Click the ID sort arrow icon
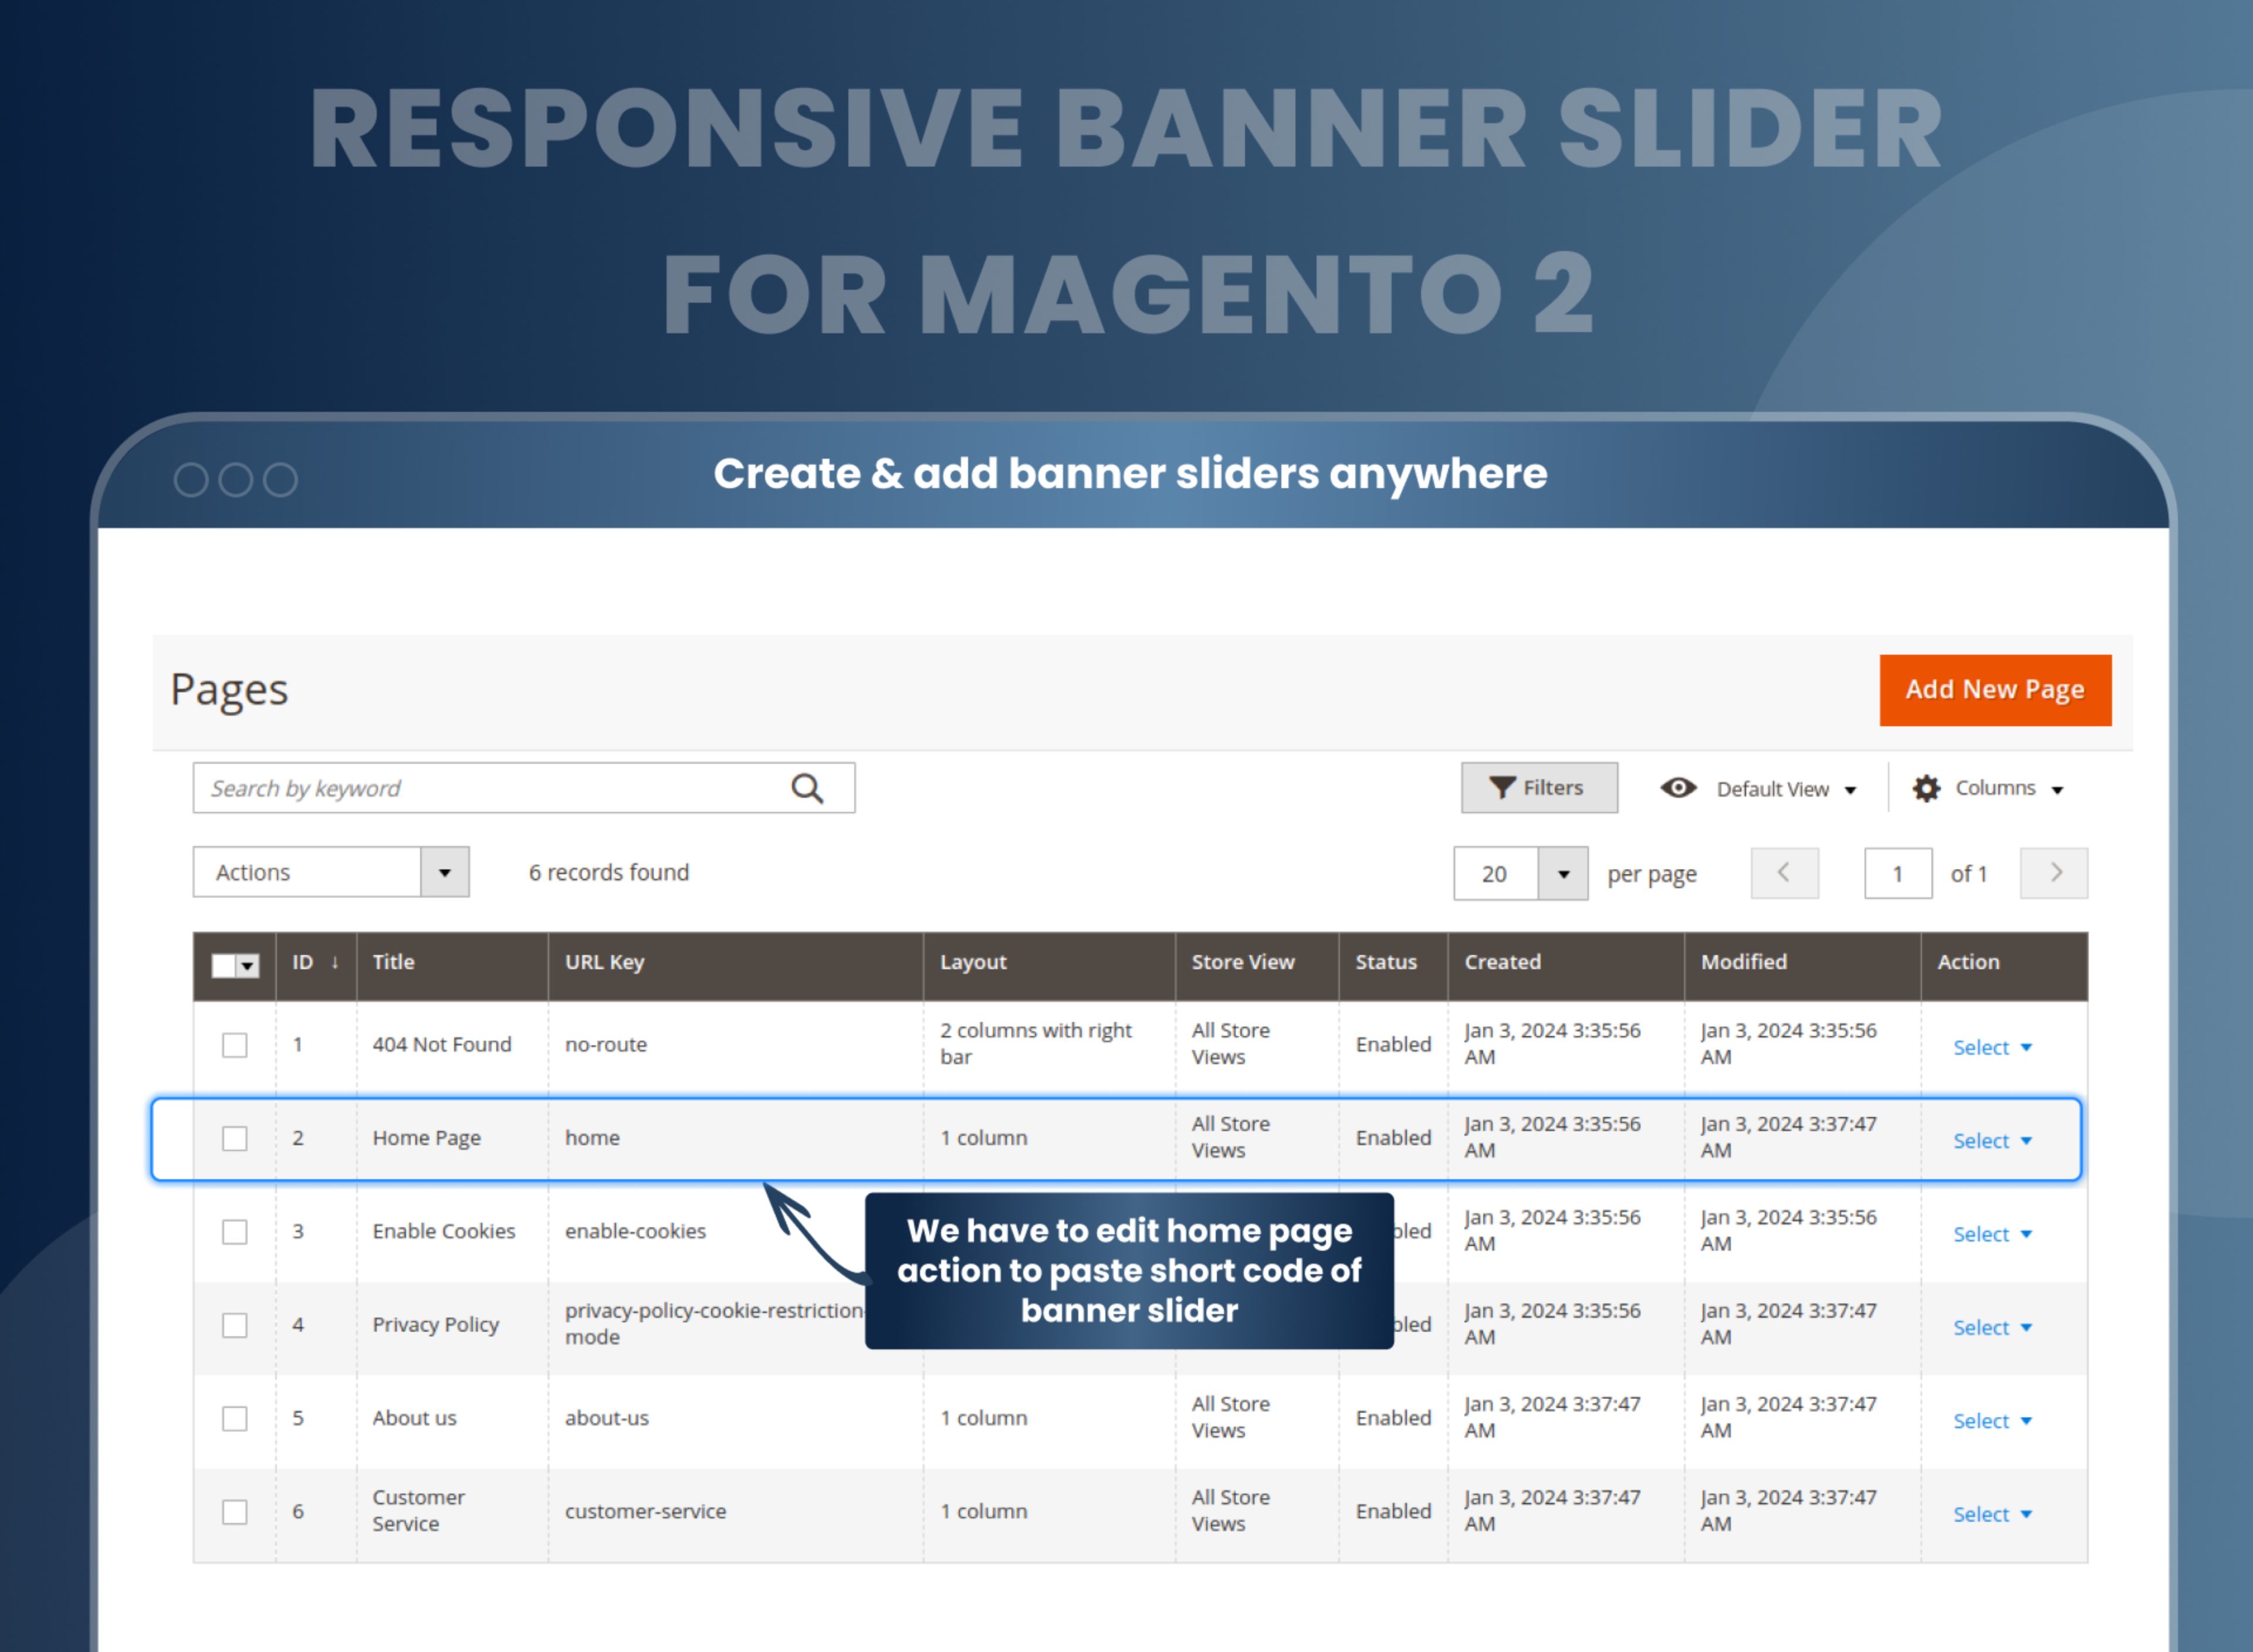 coord(335,962)
